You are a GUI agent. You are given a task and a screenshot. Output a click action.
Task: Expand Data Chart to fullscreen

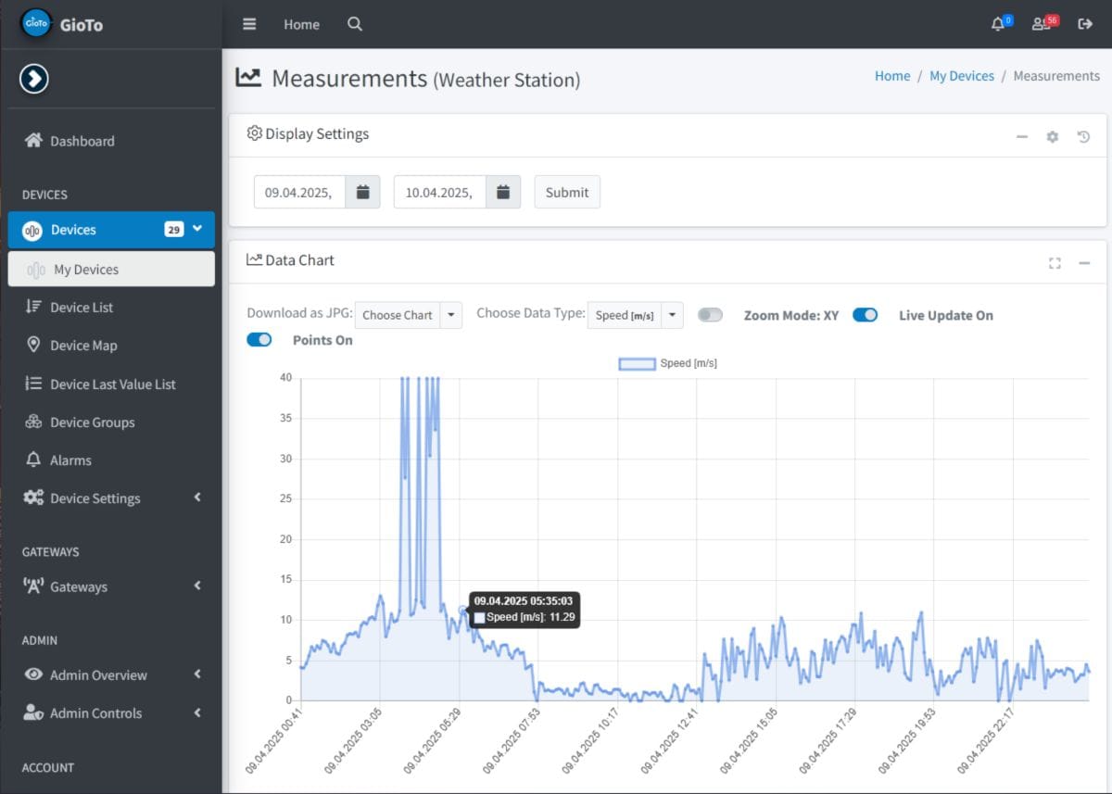(x=1055, y=263)
